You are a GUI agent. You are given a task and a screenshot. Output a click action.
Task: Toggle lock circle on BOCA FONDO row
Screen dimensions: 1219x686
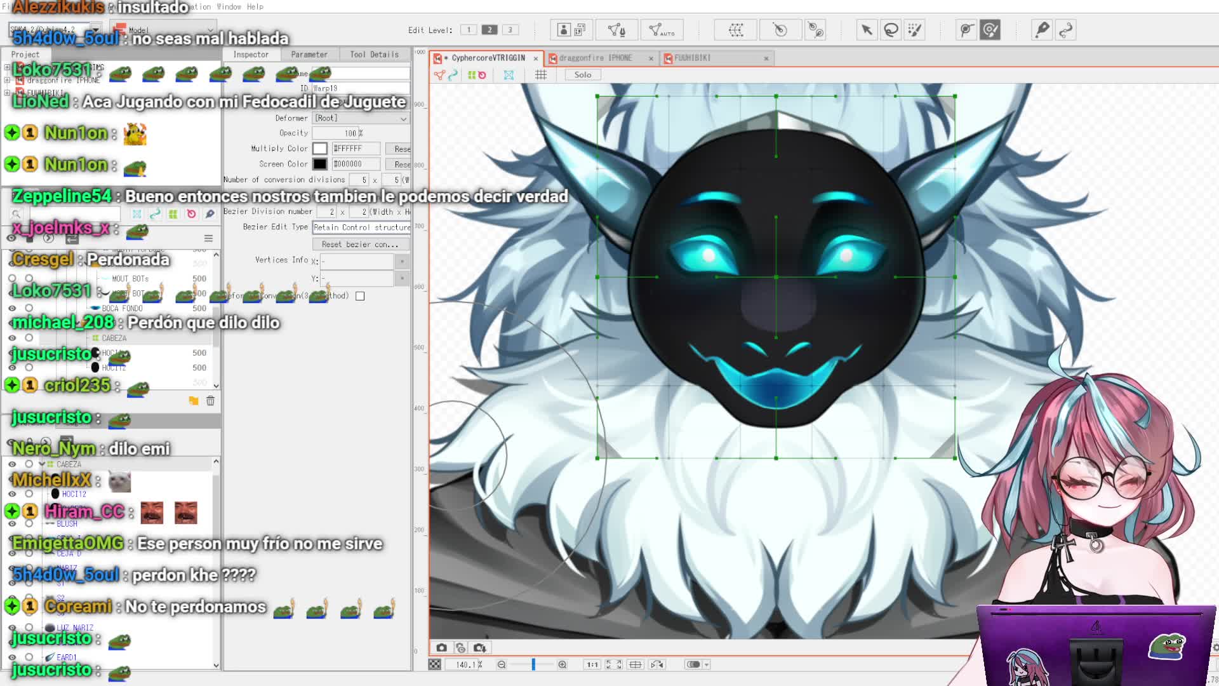pos(29,309)
